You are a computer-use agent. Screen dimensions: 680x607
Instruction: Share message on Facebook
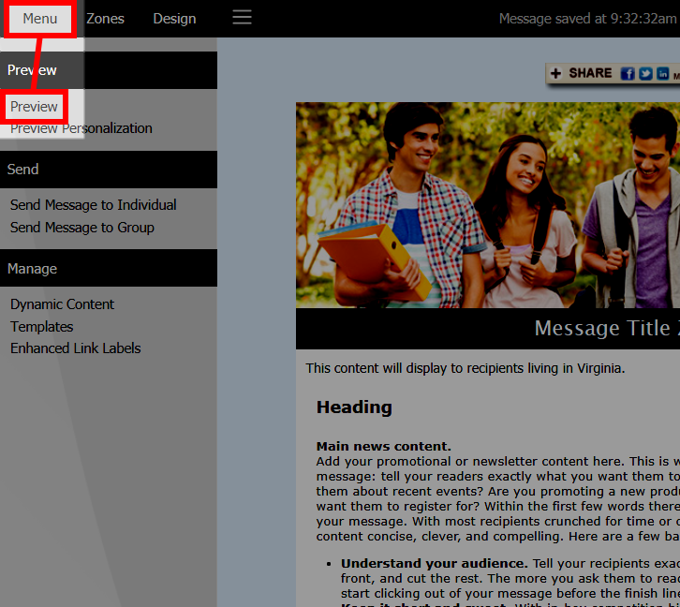(x=628, y=74)
